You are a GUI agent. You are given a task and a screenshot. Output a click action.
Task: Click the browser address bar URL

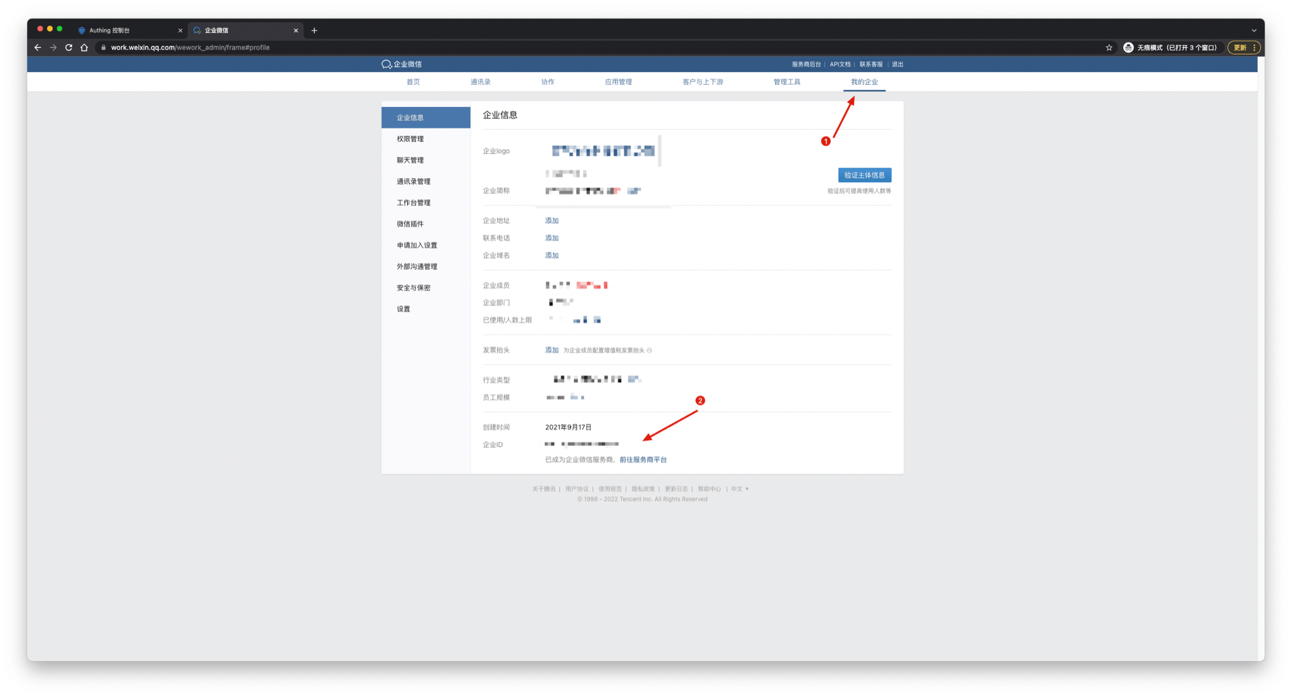190,48
